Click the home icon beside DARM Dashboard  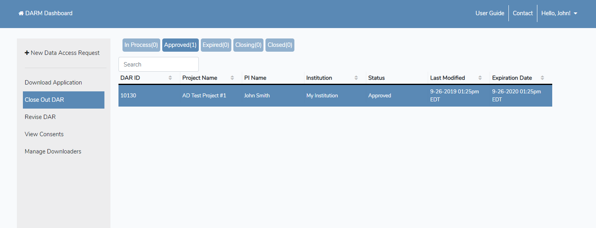click(21, 13)
